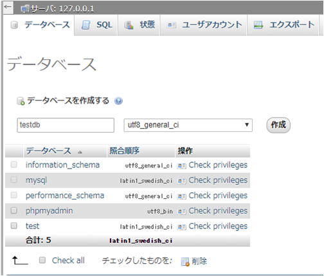Sort by データベース column arrow
Viewport: 324px width, 276px height.
point(80,152)
